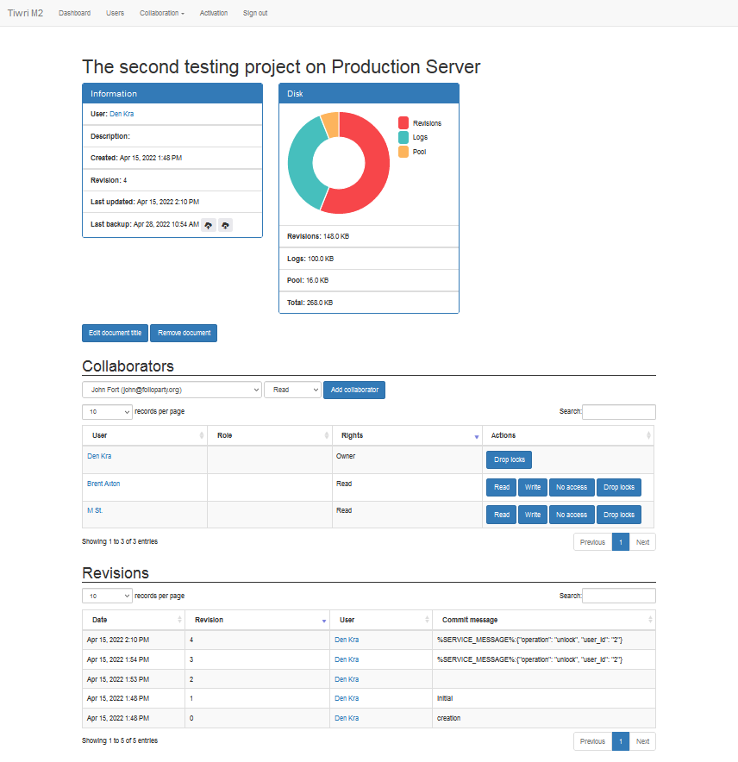
Task: Open the collaborator user selection dropdown
Action: [x=172, y=390]
